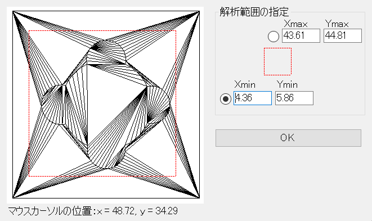The width and height of the screenshot is (372, 221).
Task: Click the Ymax field showing 44.81
Action: pyautogui.click(x=343, y=36)
